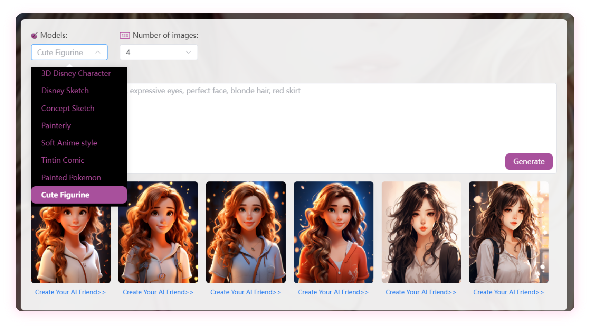
Task: Select the Painterly style from the list
Action: (x=56, y=125)
